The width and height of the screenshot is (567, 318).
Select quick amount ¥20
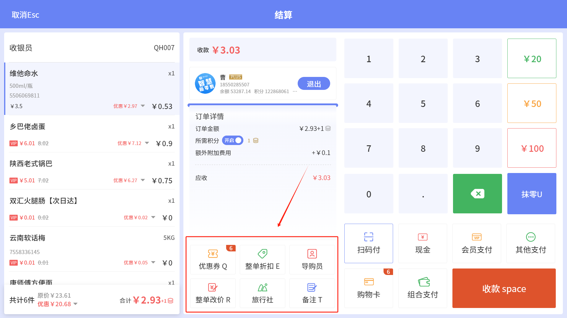click(532, 58)
